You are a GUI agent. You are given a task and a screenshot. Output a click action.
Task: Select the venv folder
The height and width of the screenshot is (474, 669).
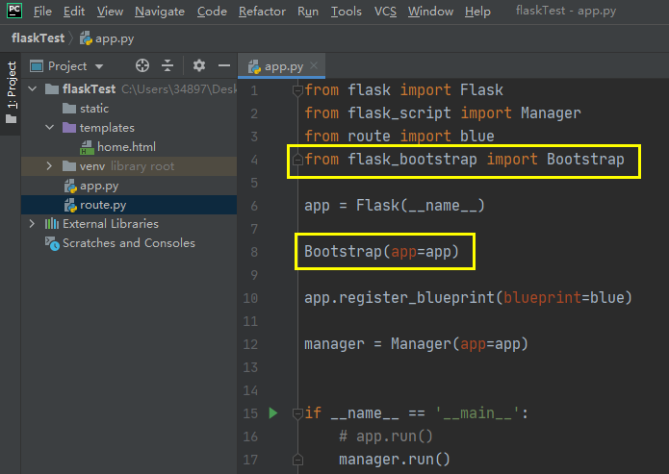coord(92,166)
